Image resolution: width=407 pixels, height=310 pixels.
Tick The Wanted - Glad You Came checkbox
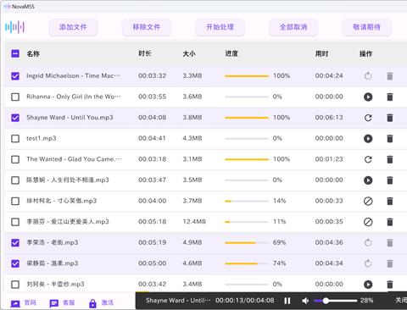[x=15, y=159]
